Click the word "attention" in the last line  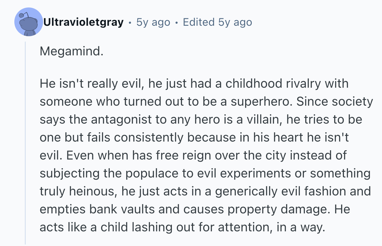[244, 227]
